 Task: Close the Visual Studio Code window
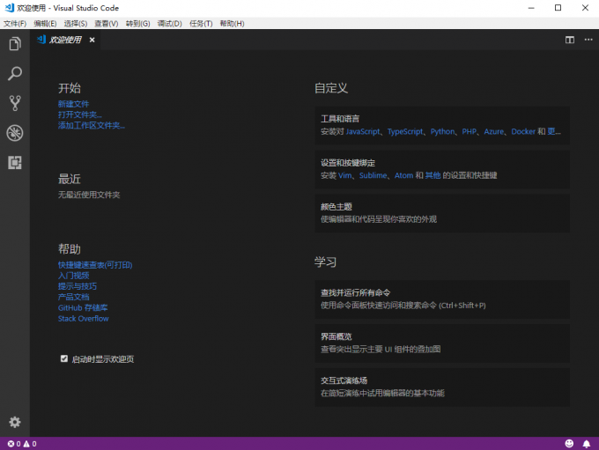585,8
